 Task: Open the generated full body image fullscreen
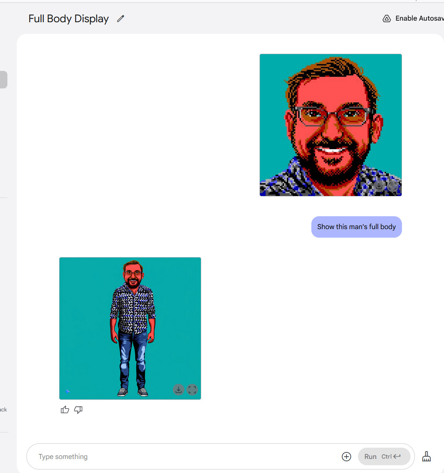pyautogui.click(x=192, y=390)
